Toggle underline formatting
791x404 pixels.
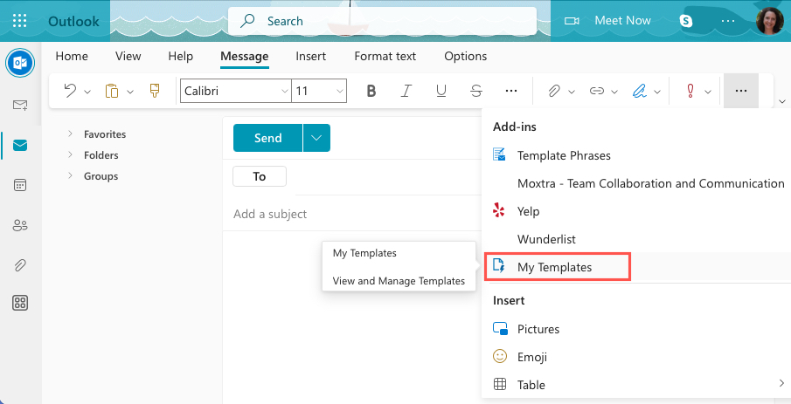441,91
